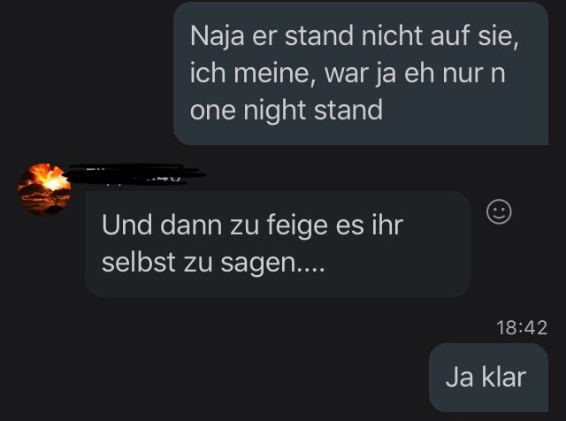
Task: Tap the blacked-out sender name
Action: tap(134, 174)
